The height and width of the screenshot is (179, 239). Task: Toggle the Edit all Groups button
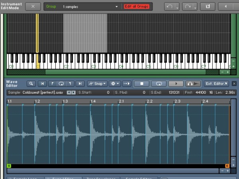pos(137,6)
